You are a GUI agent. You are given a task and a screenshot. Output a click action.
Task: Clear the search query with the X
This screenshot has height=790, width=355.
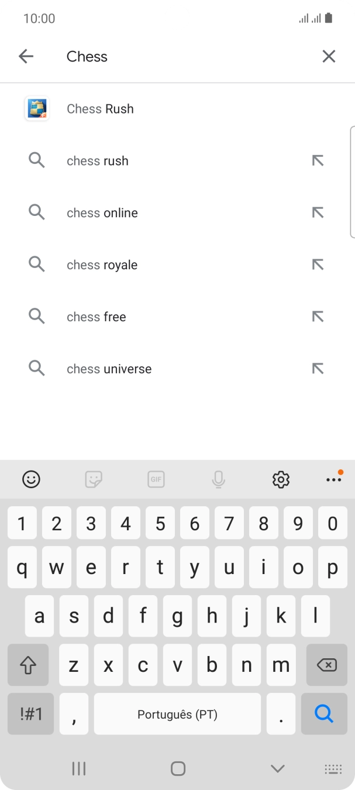point(329,56)
